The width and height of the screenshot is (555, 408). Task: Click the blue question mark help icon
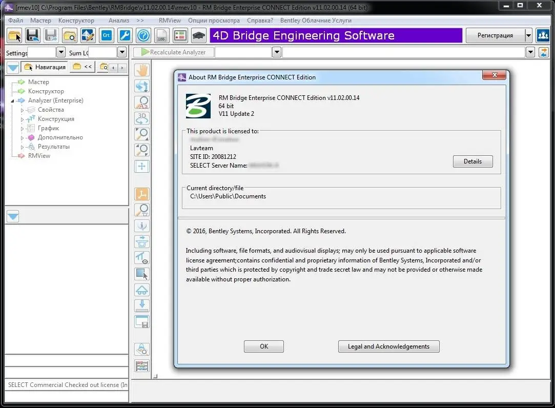click(143, 35)
